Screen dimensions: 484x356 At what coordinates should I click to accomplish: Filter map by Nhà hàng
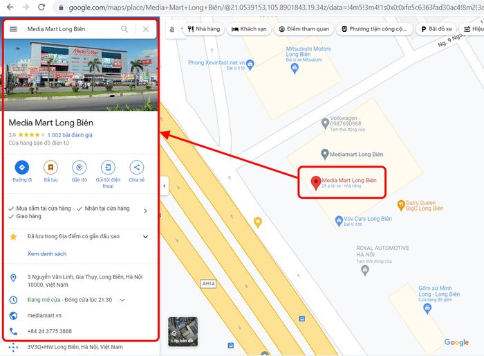pyautogui.click(x=204, y=29)
